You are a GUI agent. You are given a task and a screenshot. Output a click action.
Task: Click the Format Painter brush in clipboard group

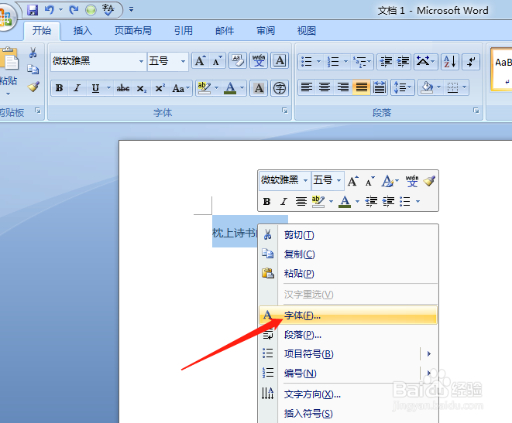pyautogui.click(x=33, y=87)
